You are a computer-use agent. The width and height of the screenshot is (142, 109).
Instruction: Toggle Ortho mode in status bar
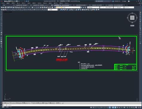[x=99, y=108]
